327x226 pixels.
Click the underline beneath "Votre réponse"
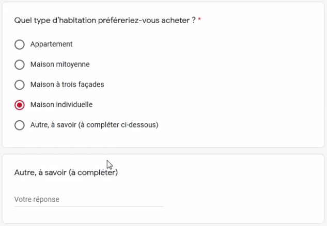coord(88,206)
